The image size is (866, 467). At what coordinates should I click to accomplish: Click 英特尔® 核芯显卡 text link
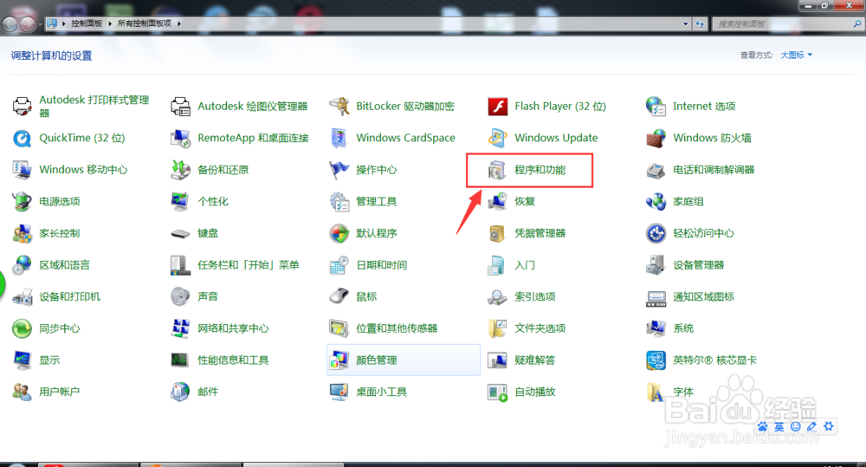point(714,360)
